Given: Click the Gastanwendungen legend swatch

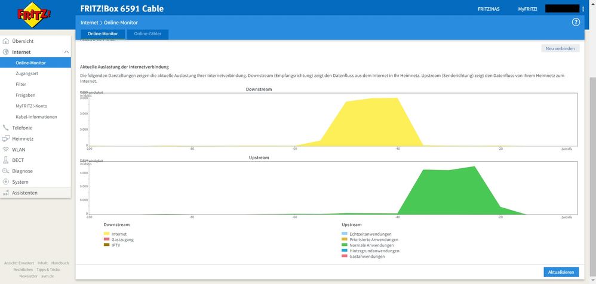Looking at the screenshot, I should tap(345, 257).
